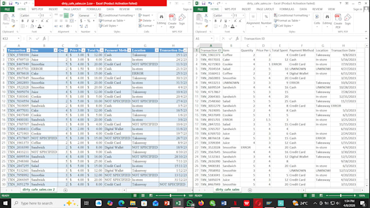Open font color picker in left window
The width and height of the screenshot is (370, 208).
coord(43,26)
